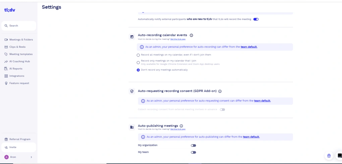Click the Referral Program gift icon in sidebar
The width and height of the screenshot is (342, 164).
[6, 139]
